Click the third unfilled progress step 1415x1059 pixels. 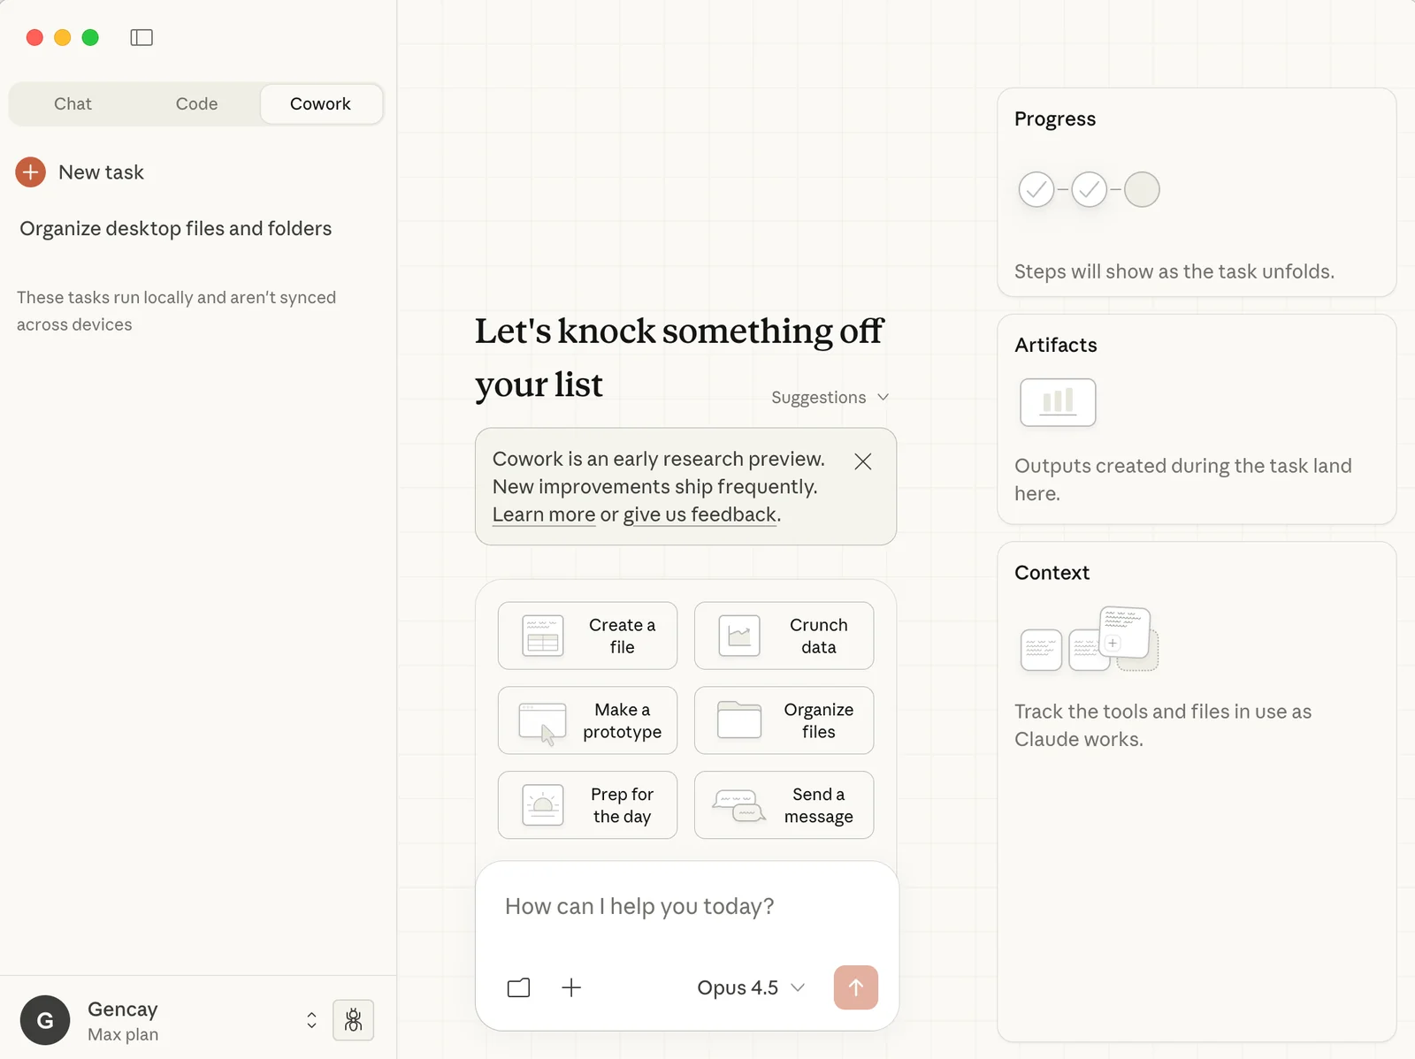[x=1142, y=189]
